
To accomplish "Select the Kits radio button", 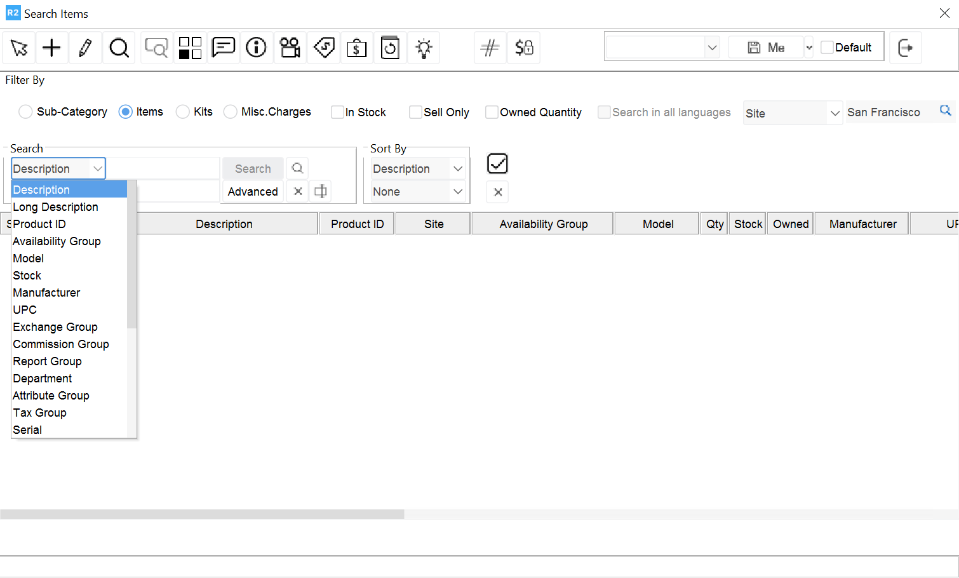I will [183, 112].
